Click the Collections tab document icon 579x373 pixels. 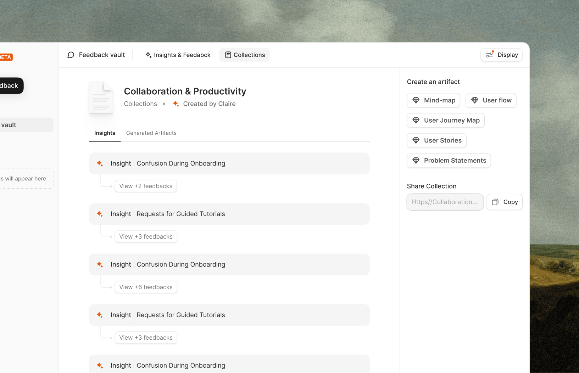coord(228,55)
